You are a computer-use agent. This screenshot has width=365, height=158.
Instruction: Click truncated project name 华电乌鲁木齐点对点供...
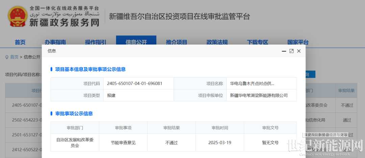pos(252,84)
